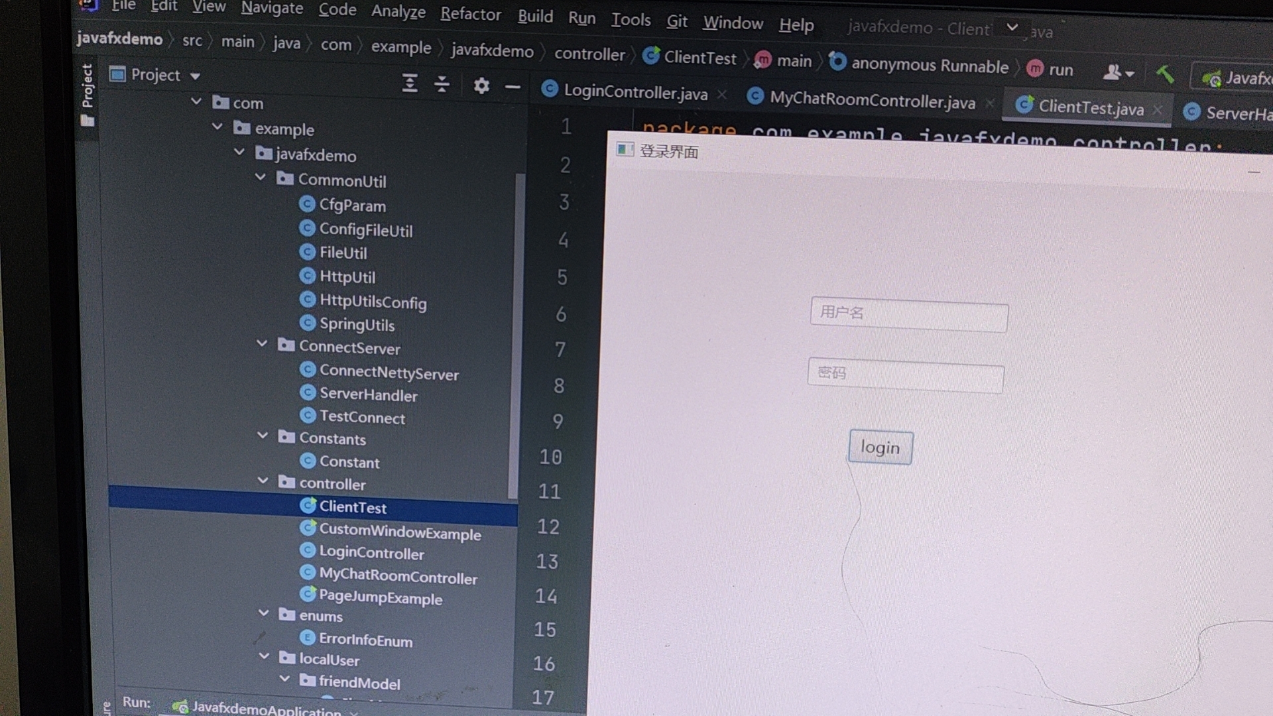1273x716 pixels.
Task: Hide the Project panel with minus icon
Action: 513,87
